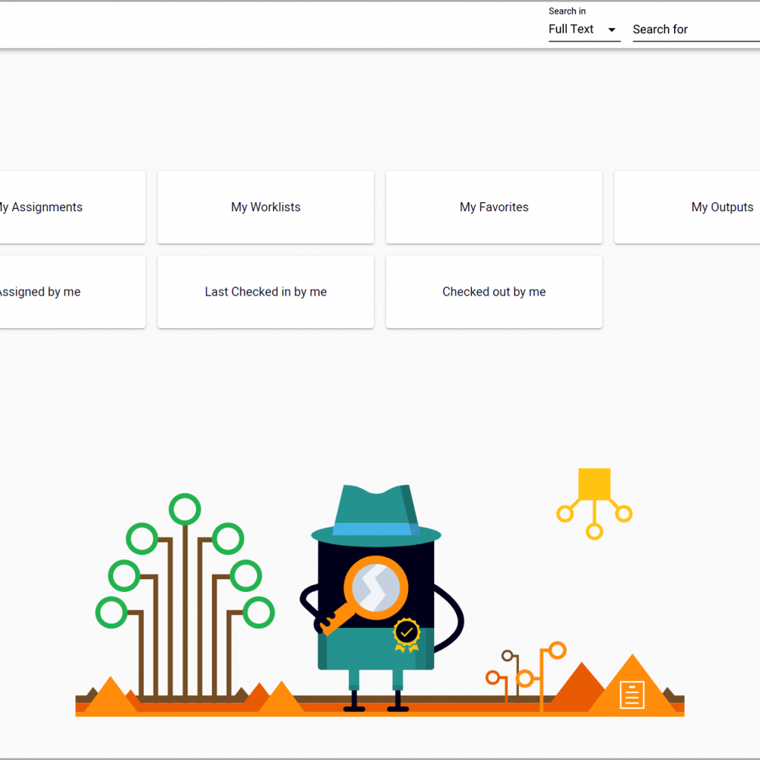The height and width of the screenshot is (760, 760).
Task: Open Last Checked in by me card
Action: click(x=265, y=293)
